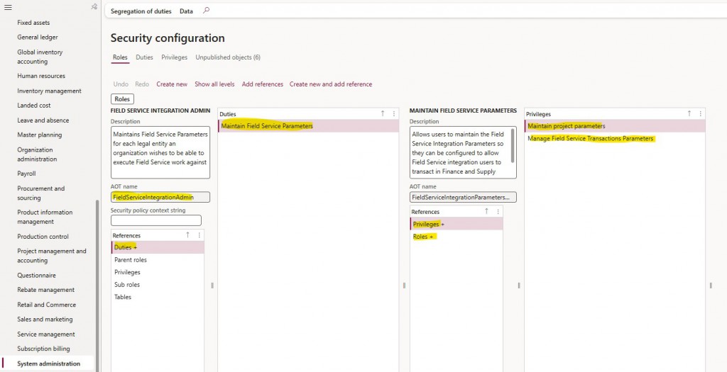Open options of References list containing Duties +
727x372 pixels.
click(x=199, y=235)
